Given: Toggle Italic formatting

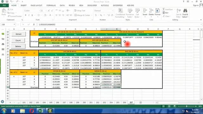Looking at the screenshot, I should [x=29, y=15].
